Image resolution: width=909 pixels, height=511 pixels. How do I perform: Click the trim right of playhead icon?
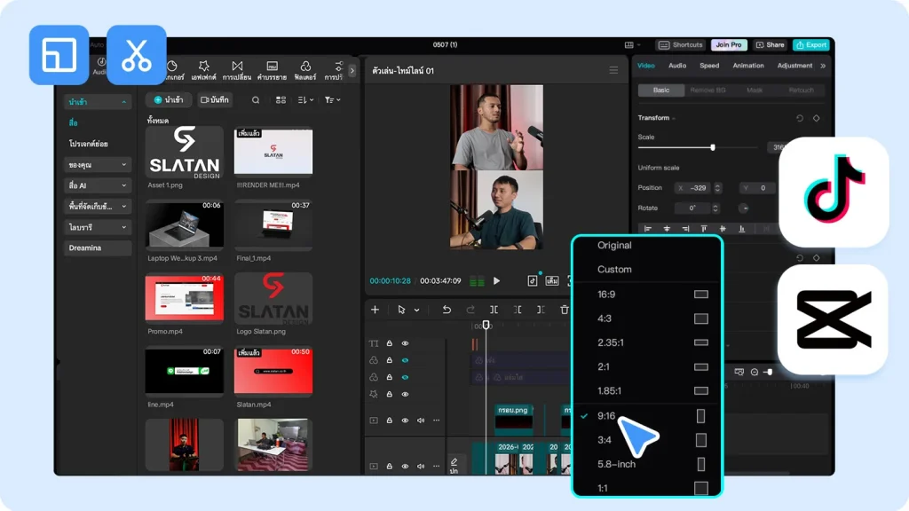click(541, 310)
